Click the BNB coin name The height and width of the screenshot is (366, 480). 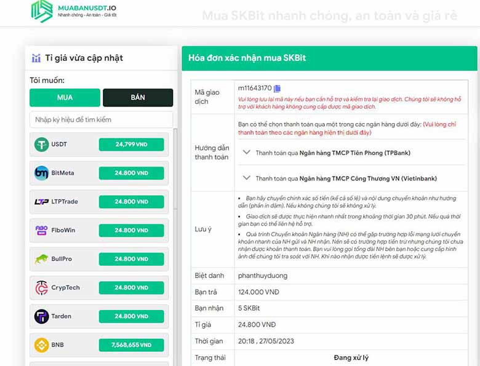point(58,345)
